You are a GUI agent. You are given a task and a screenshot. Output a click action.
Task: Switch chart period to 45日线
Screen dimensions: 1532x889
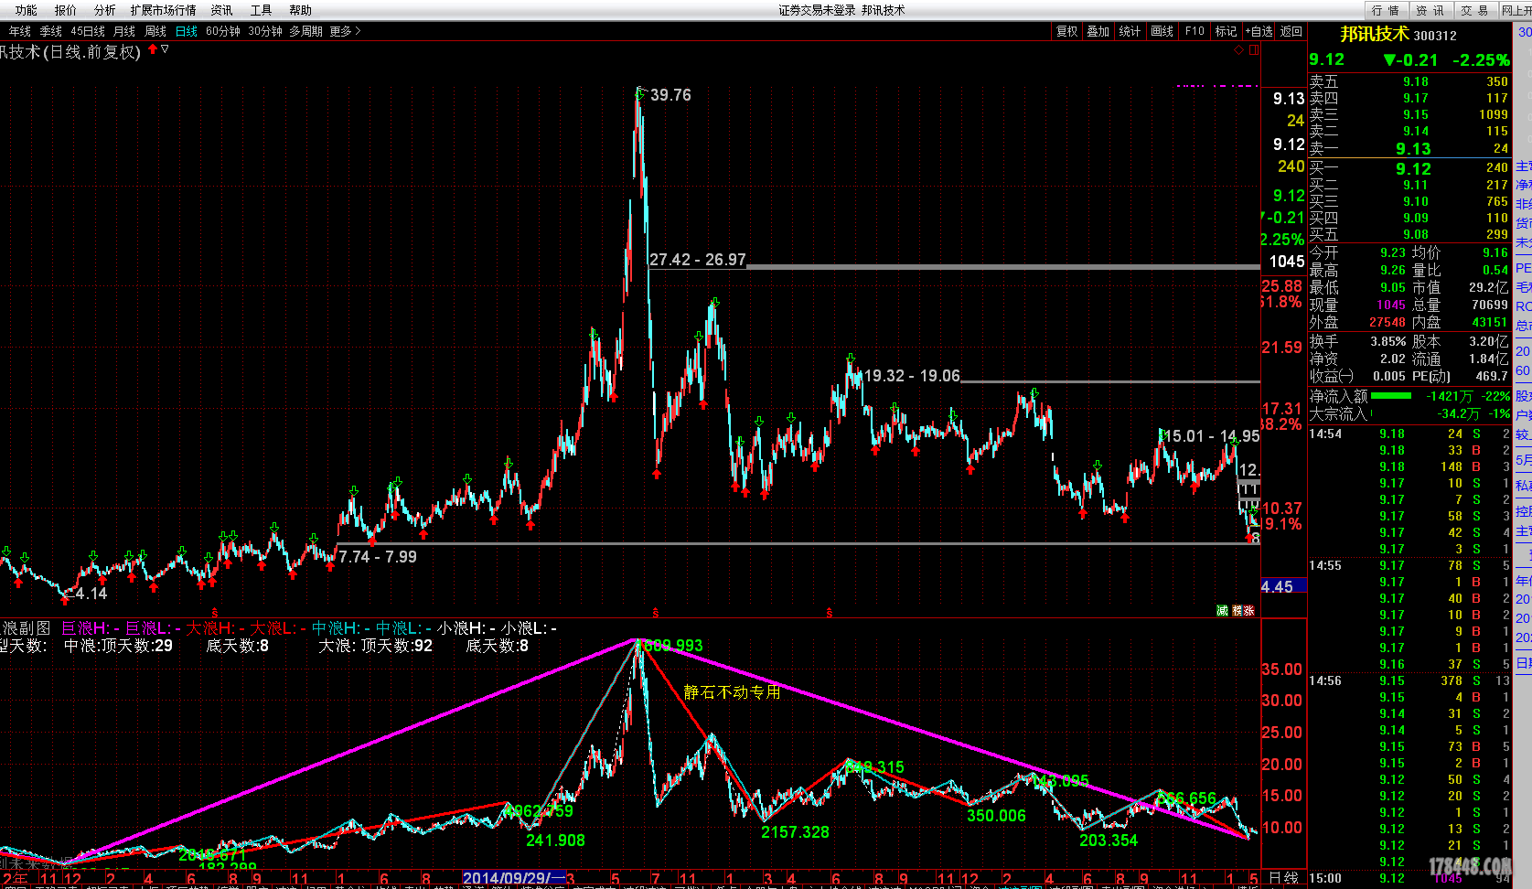point(88,31)
